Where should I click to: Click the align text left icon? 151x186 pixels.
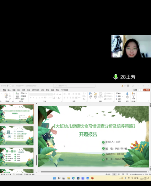click(x=65, y=98)
